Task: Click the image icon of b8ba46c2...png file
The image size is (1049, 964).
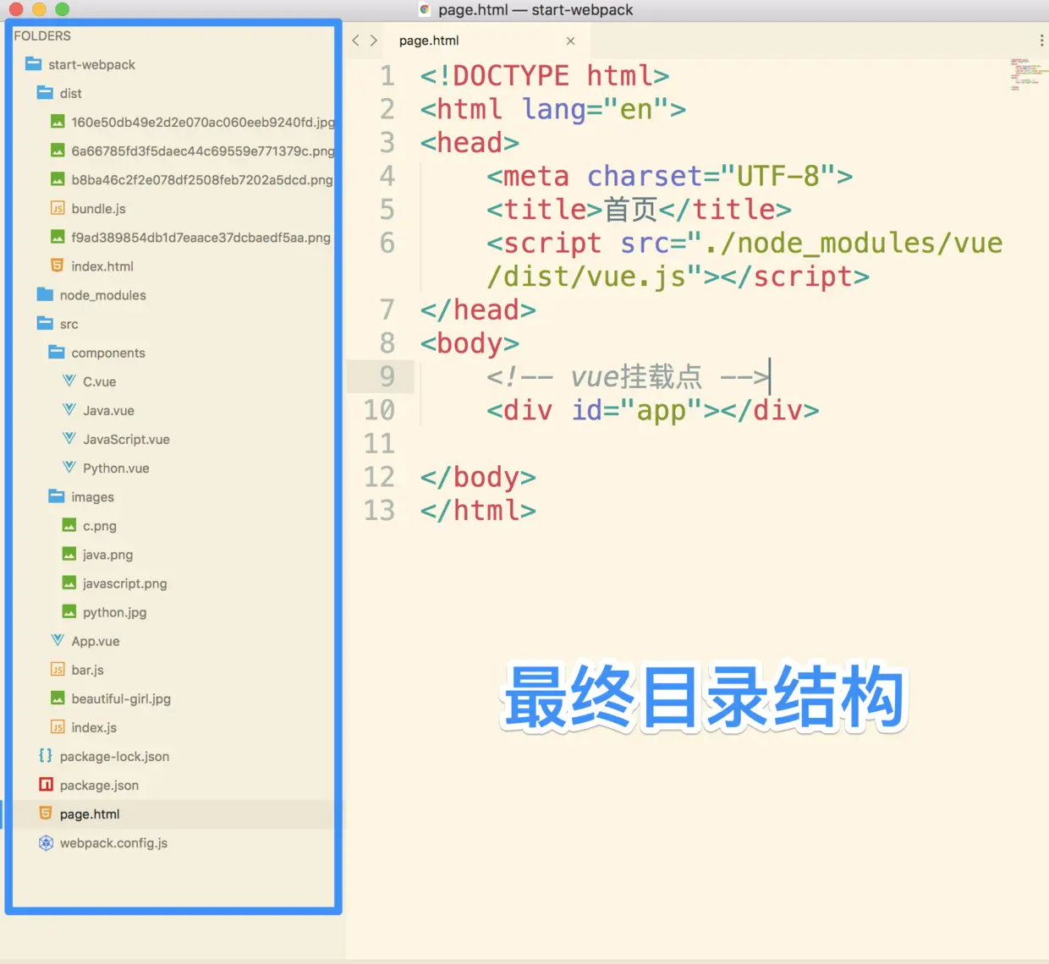Action: coord(58,179)
